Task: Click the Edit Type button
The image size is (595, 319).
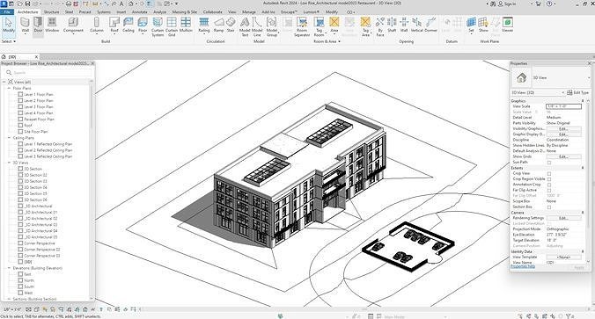Action: click(x=577, y=92)
